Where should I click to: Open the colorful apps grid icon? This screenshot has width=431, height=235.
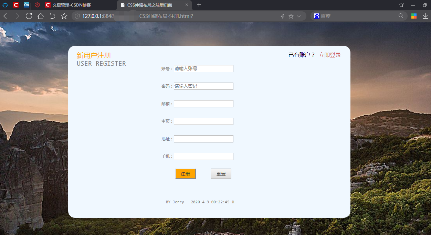click(413, 16)
